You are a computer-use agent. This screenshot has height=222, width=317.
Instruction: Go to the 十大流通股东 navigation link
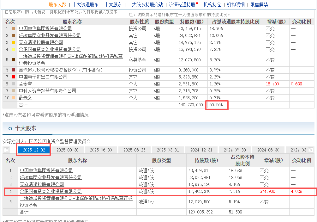coord(85,4)
